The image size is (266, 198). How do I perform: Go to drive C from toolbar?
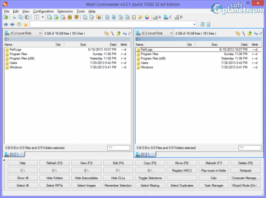pos(168,18)
